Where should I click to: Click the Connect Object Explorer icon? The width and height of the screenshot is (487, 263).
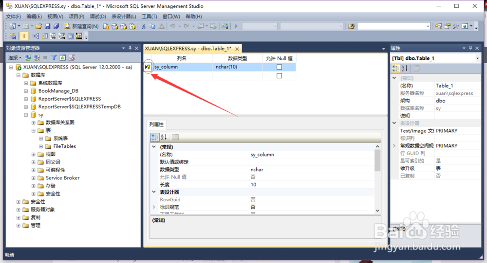click(28, 58)
